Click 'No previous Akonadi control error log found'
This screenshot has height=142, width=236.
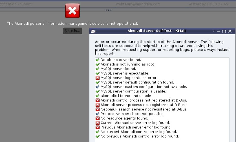tap(162, 136)
